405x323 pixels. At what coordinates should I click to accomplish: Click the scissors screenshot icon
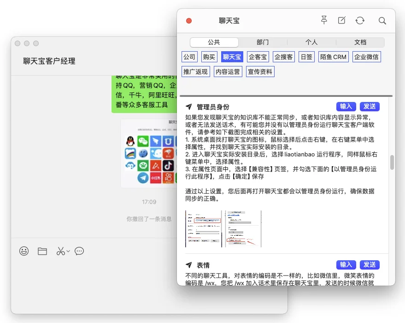point(61,251)
